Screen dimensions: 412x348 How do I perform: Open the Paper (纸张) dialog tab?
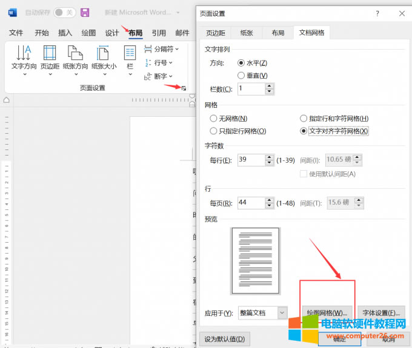click(x=247, y=33)
